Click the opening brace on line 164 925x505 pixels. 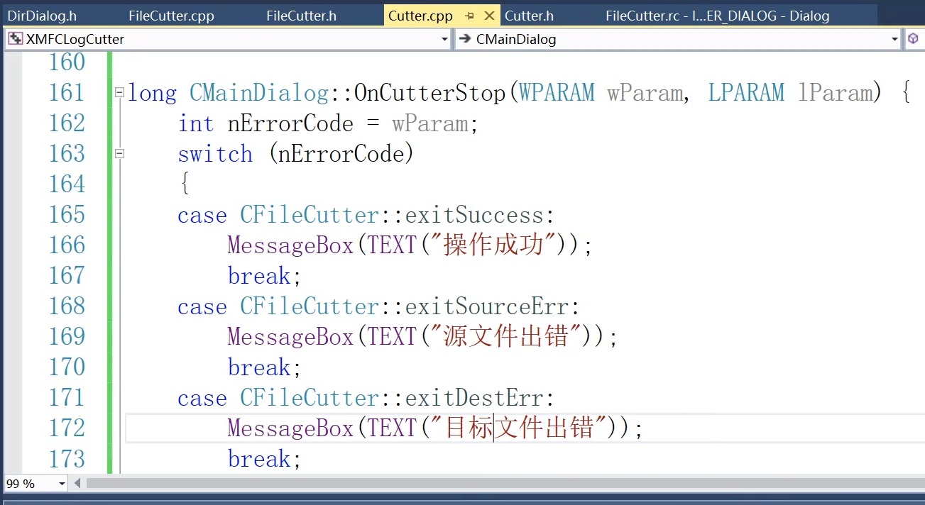185,184
